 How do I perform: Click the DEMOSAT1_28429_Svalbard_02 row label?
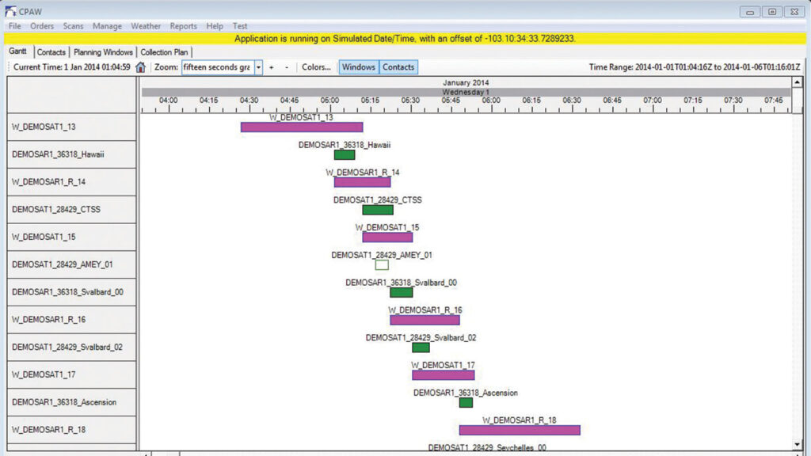click(71, 348)
